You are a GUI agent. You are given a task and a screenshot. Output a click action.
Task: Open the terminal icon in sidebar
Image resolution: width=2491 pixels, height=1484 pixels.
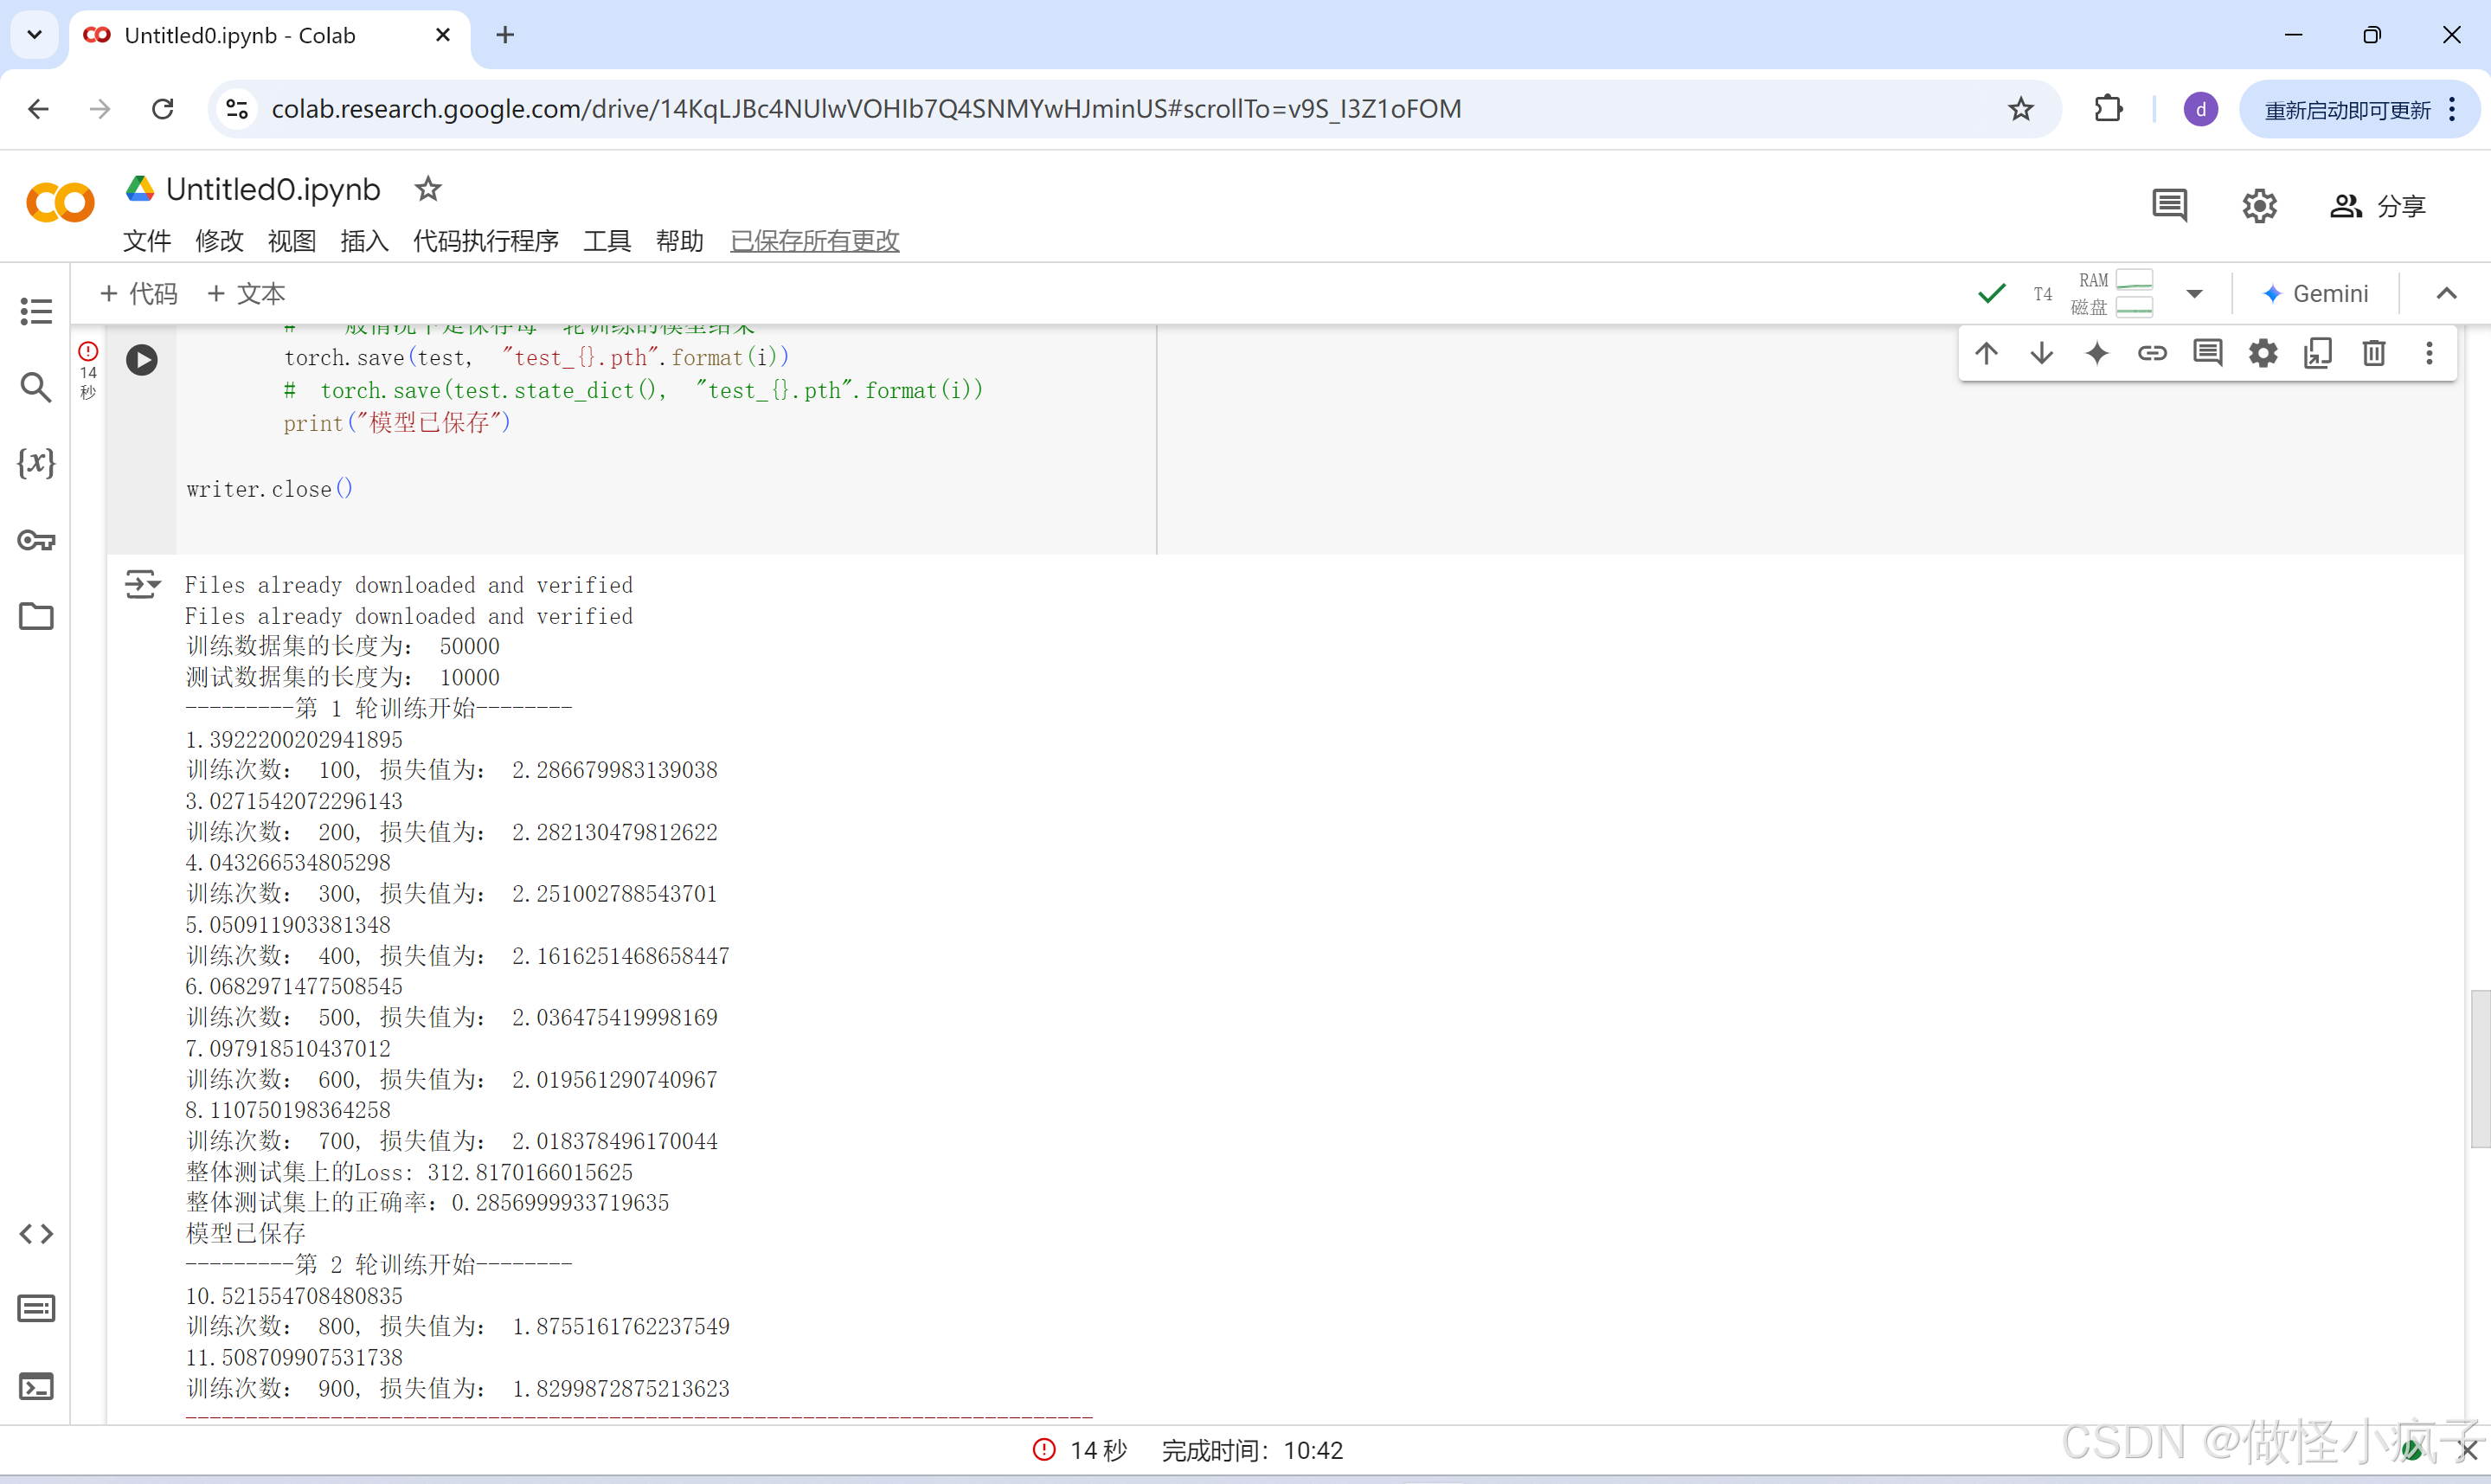(x=36, y=1386)
